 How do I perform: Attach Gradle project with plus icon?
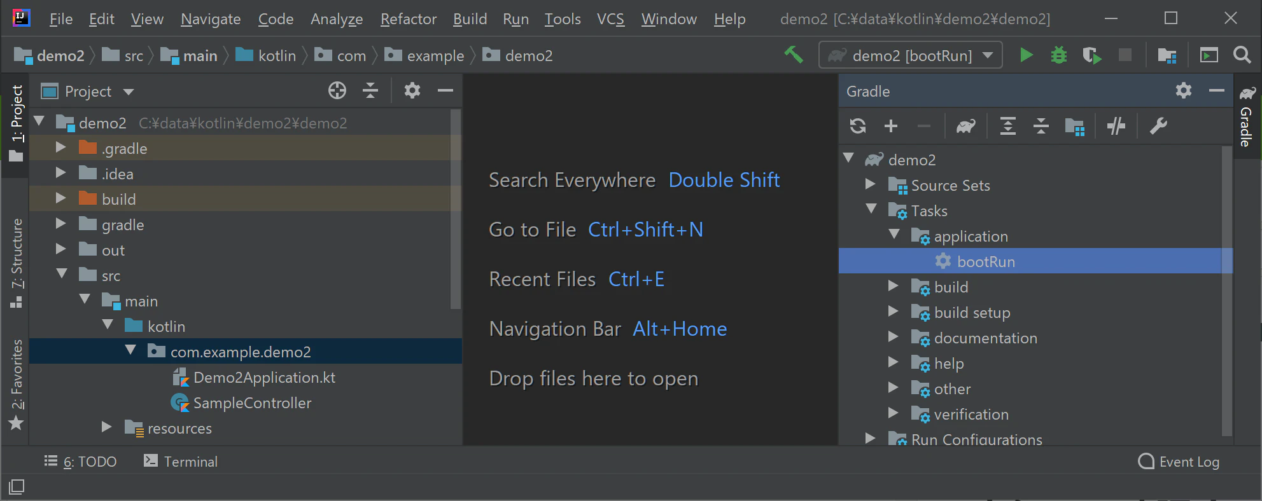click(x=891, y=126)
